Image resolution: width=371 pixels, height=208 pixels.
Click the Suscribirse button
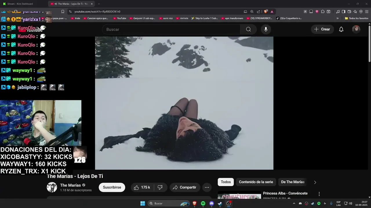112,187
